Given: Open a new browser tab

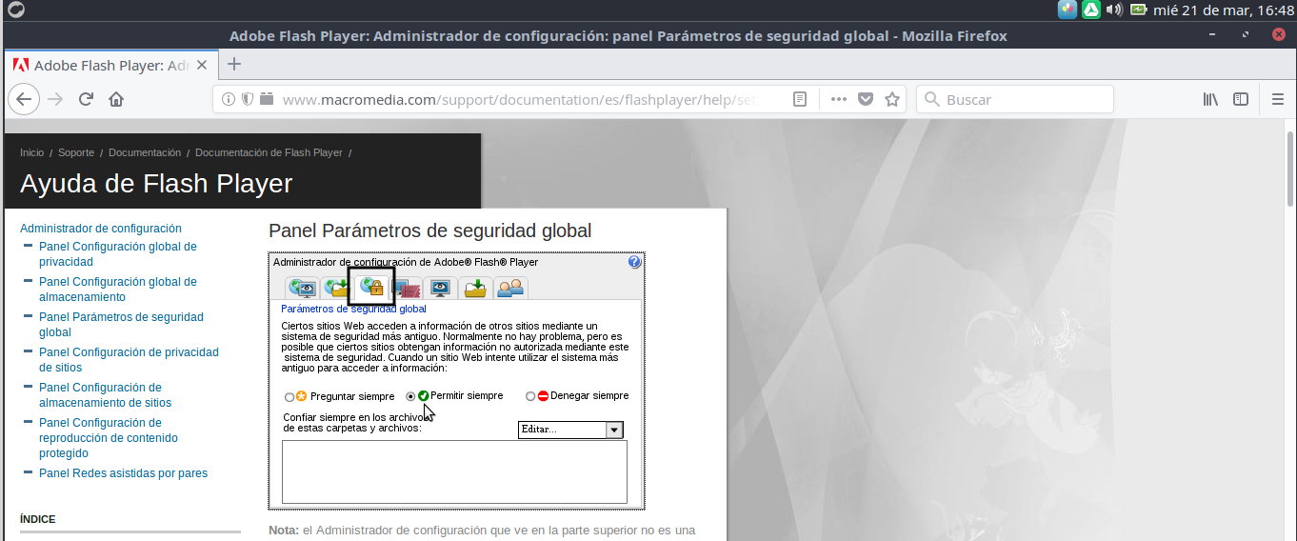Looking at the screenshot, I should tap(234, 65).
